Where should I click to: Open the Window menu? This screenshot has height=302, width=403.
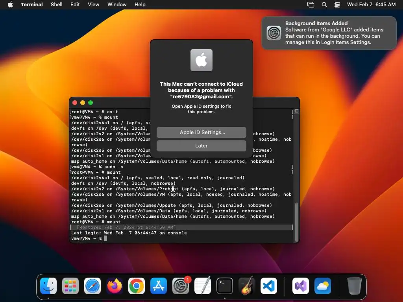coord(117,5)
